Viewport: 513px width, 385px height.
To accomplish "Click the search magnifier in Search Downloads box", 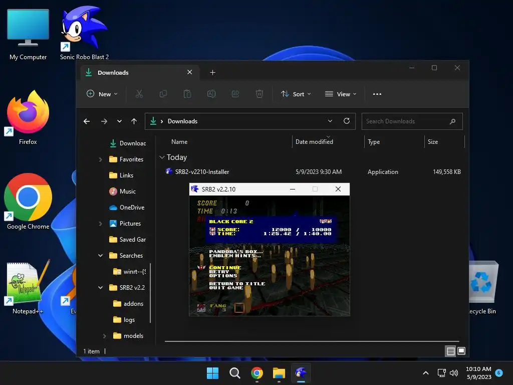I will (x=452, y=121).
